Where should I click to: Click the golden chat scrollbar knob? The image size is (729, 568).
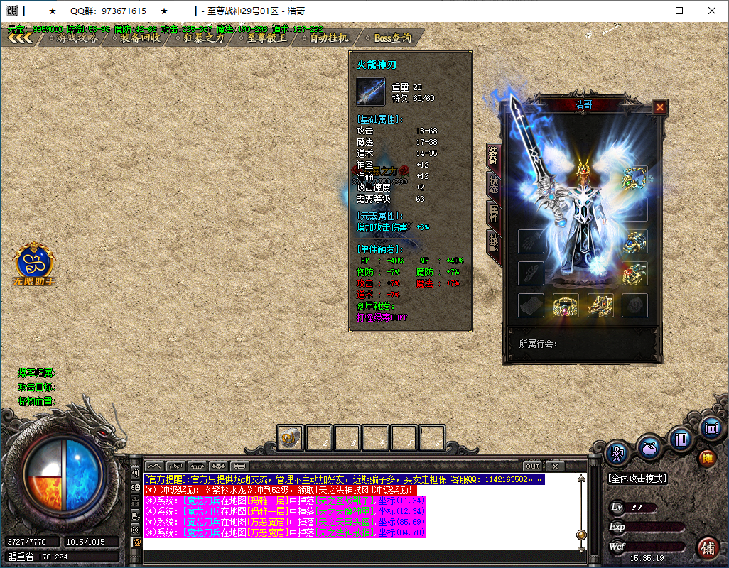coord(581,535)
